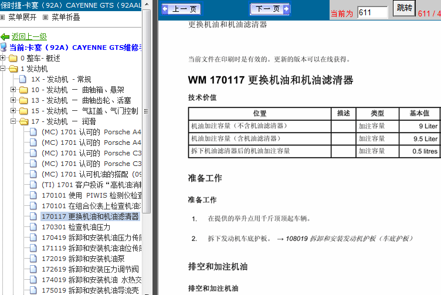The width and height of the screenshot is (441, 295).
Task: Click the WM 170117 更换机油和机油滤清器 heading
Action: [270, 80]
